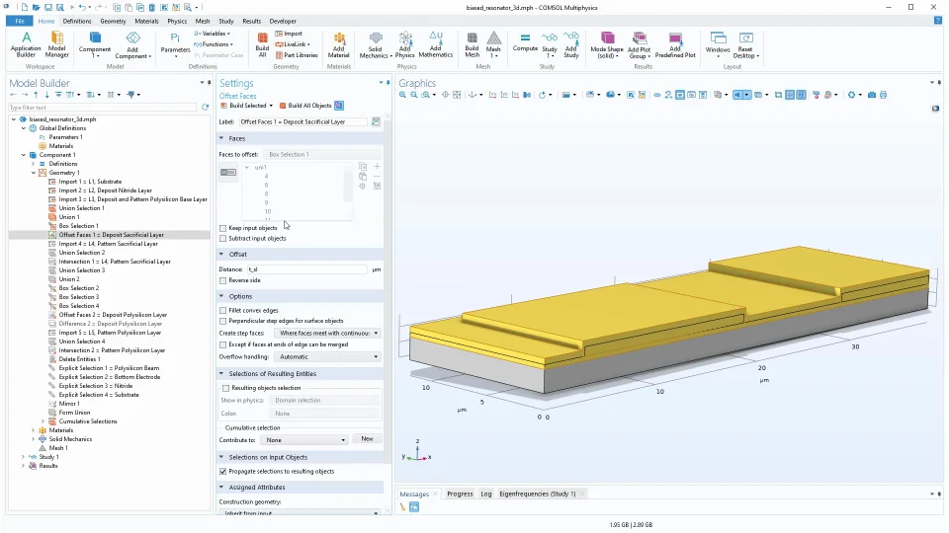
Task: Toggle the Reverse side checkbox
Action: [223, 280]
